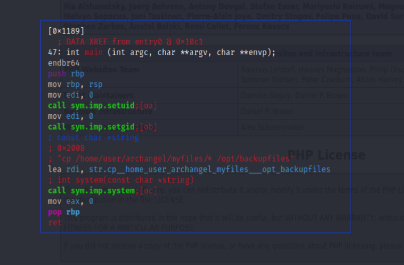Click the [oa] jump shortcut tag
The image size is (404, 265).
click(148, 105)
